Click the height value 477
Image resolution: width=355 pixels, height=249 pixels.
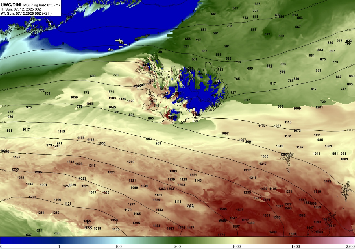(x=267, y=34)
